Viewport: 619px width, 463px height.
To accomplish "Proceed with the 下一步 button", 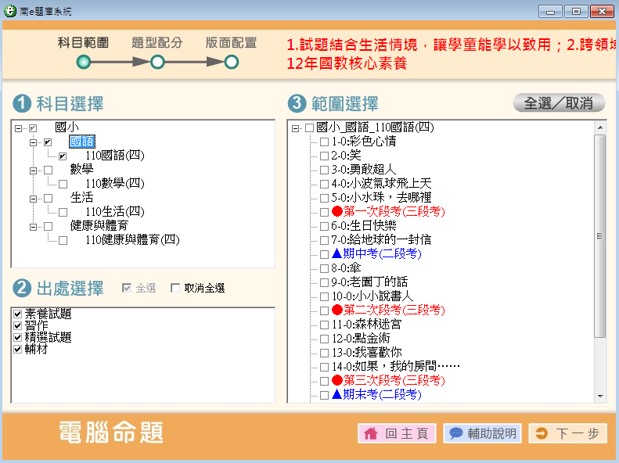I will (567, 433).
